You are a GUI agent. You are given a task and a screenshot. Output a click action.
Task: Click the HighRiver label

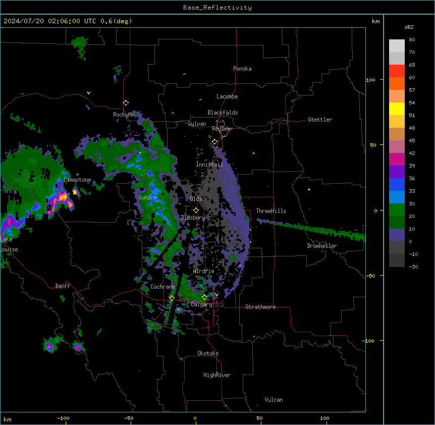[217, 375]
